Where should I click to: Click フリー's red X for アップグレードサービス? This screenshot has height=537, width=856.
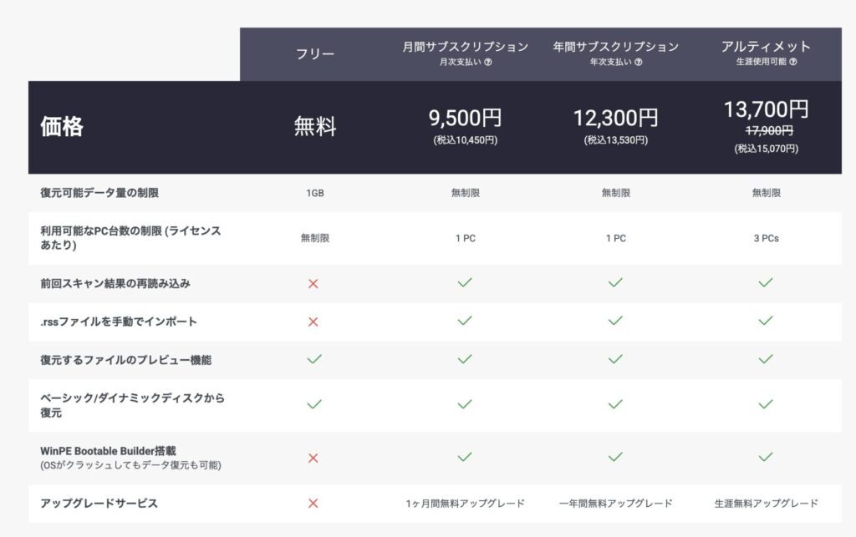(x=314, y=503)
